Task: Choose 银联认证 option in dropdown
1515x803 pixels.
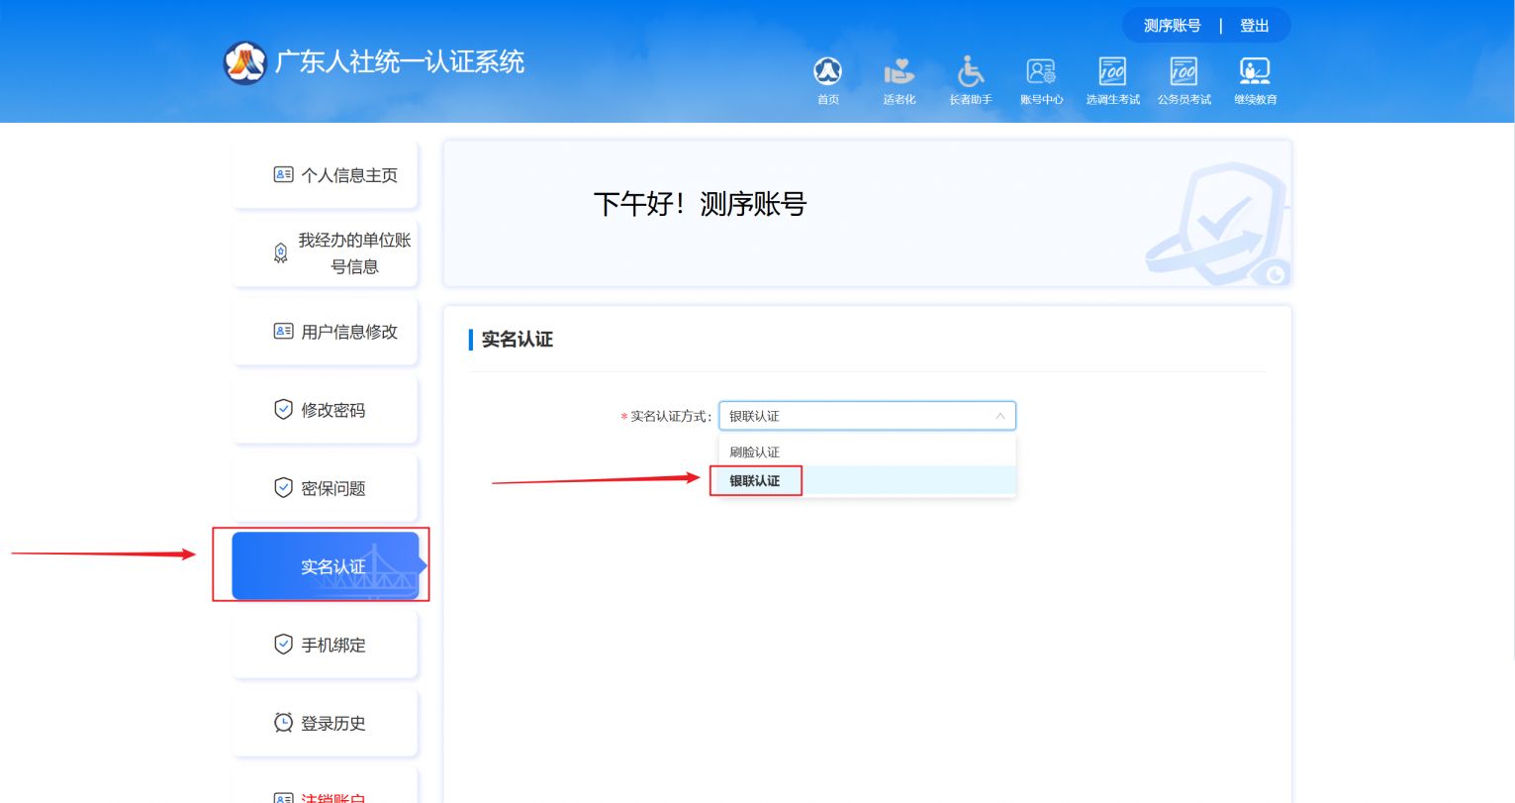Action: pos(755,481)
